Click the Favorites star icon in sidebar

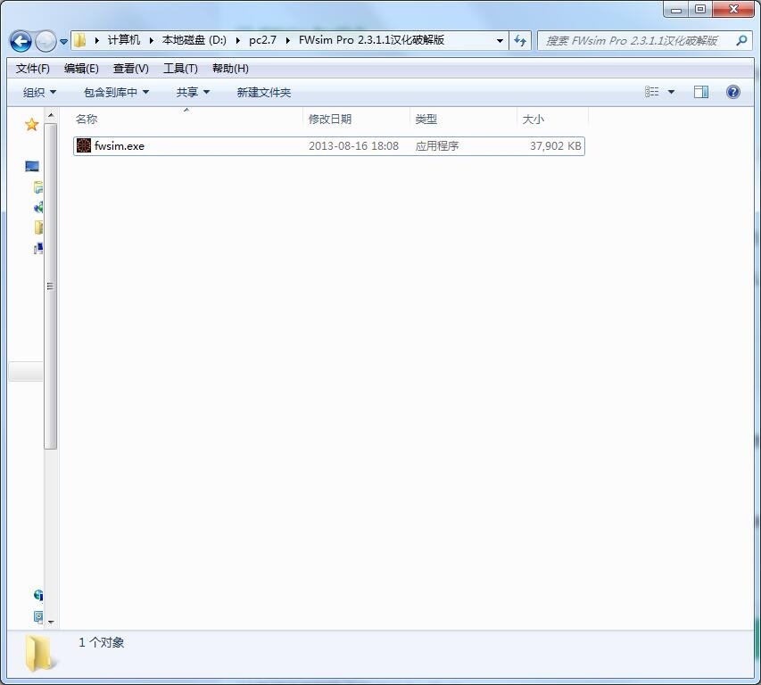[x=31, y=125]
